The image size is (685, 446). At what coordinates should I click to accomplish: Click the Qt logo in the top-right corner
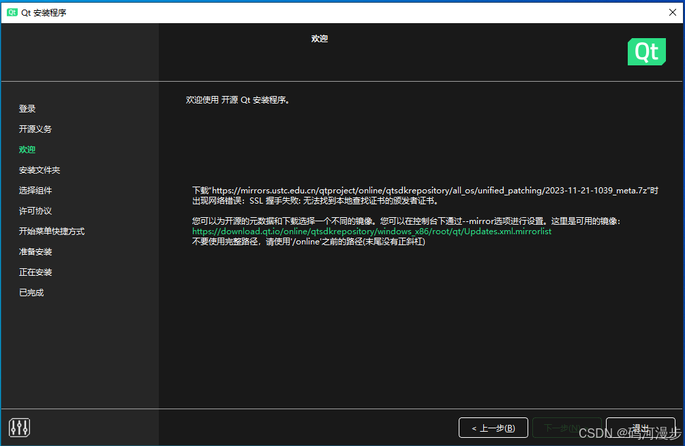click(646, 52)
